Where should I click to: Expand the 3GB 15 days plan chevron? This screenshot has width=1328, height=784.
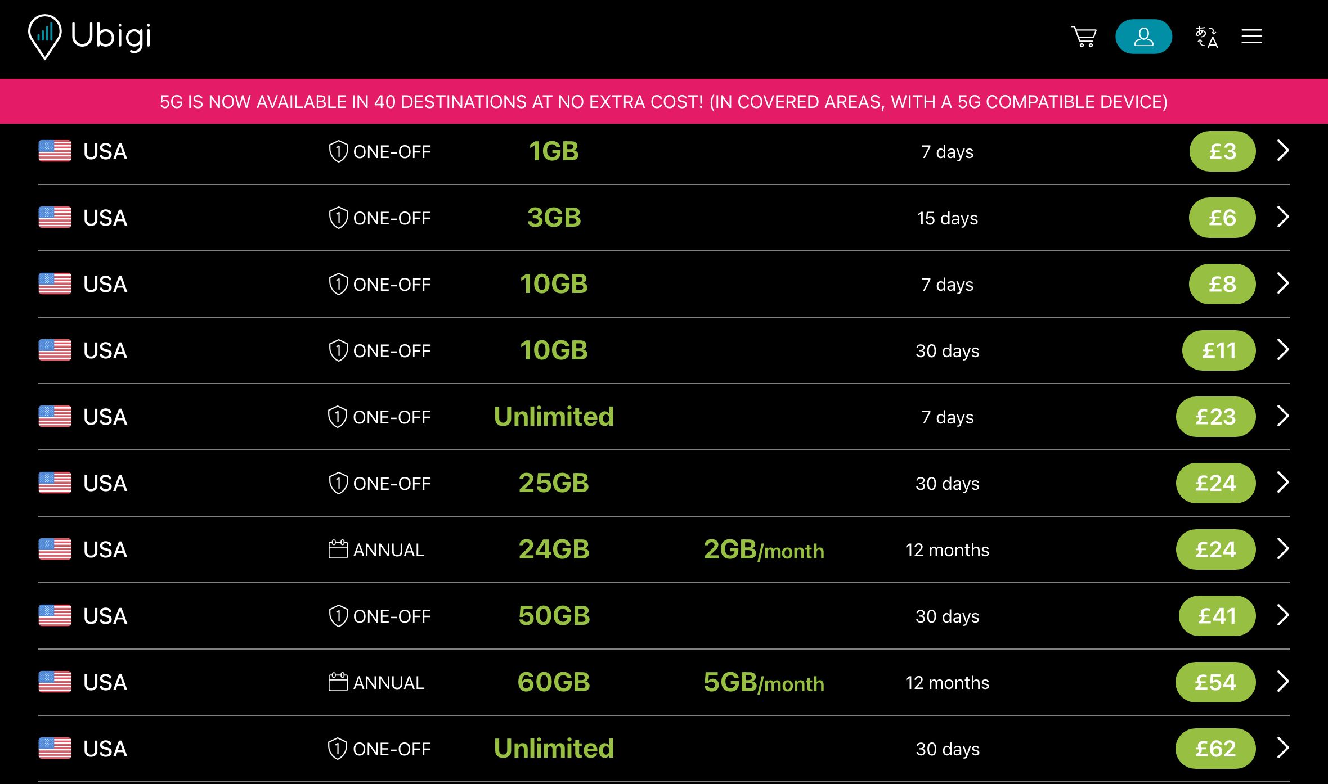[x=1283, y=217]
